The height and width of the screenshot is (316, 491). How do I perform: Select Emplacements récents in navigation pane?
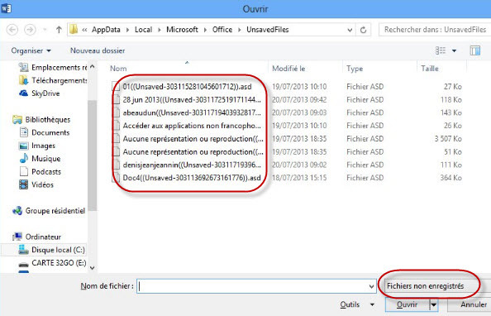53,67
